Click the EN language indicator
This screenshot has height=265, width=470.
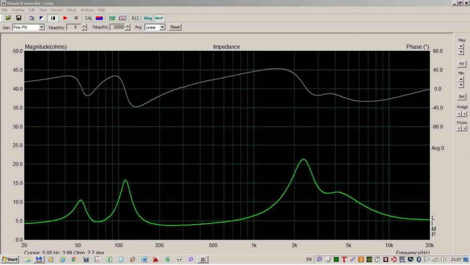tap(309, 259)
